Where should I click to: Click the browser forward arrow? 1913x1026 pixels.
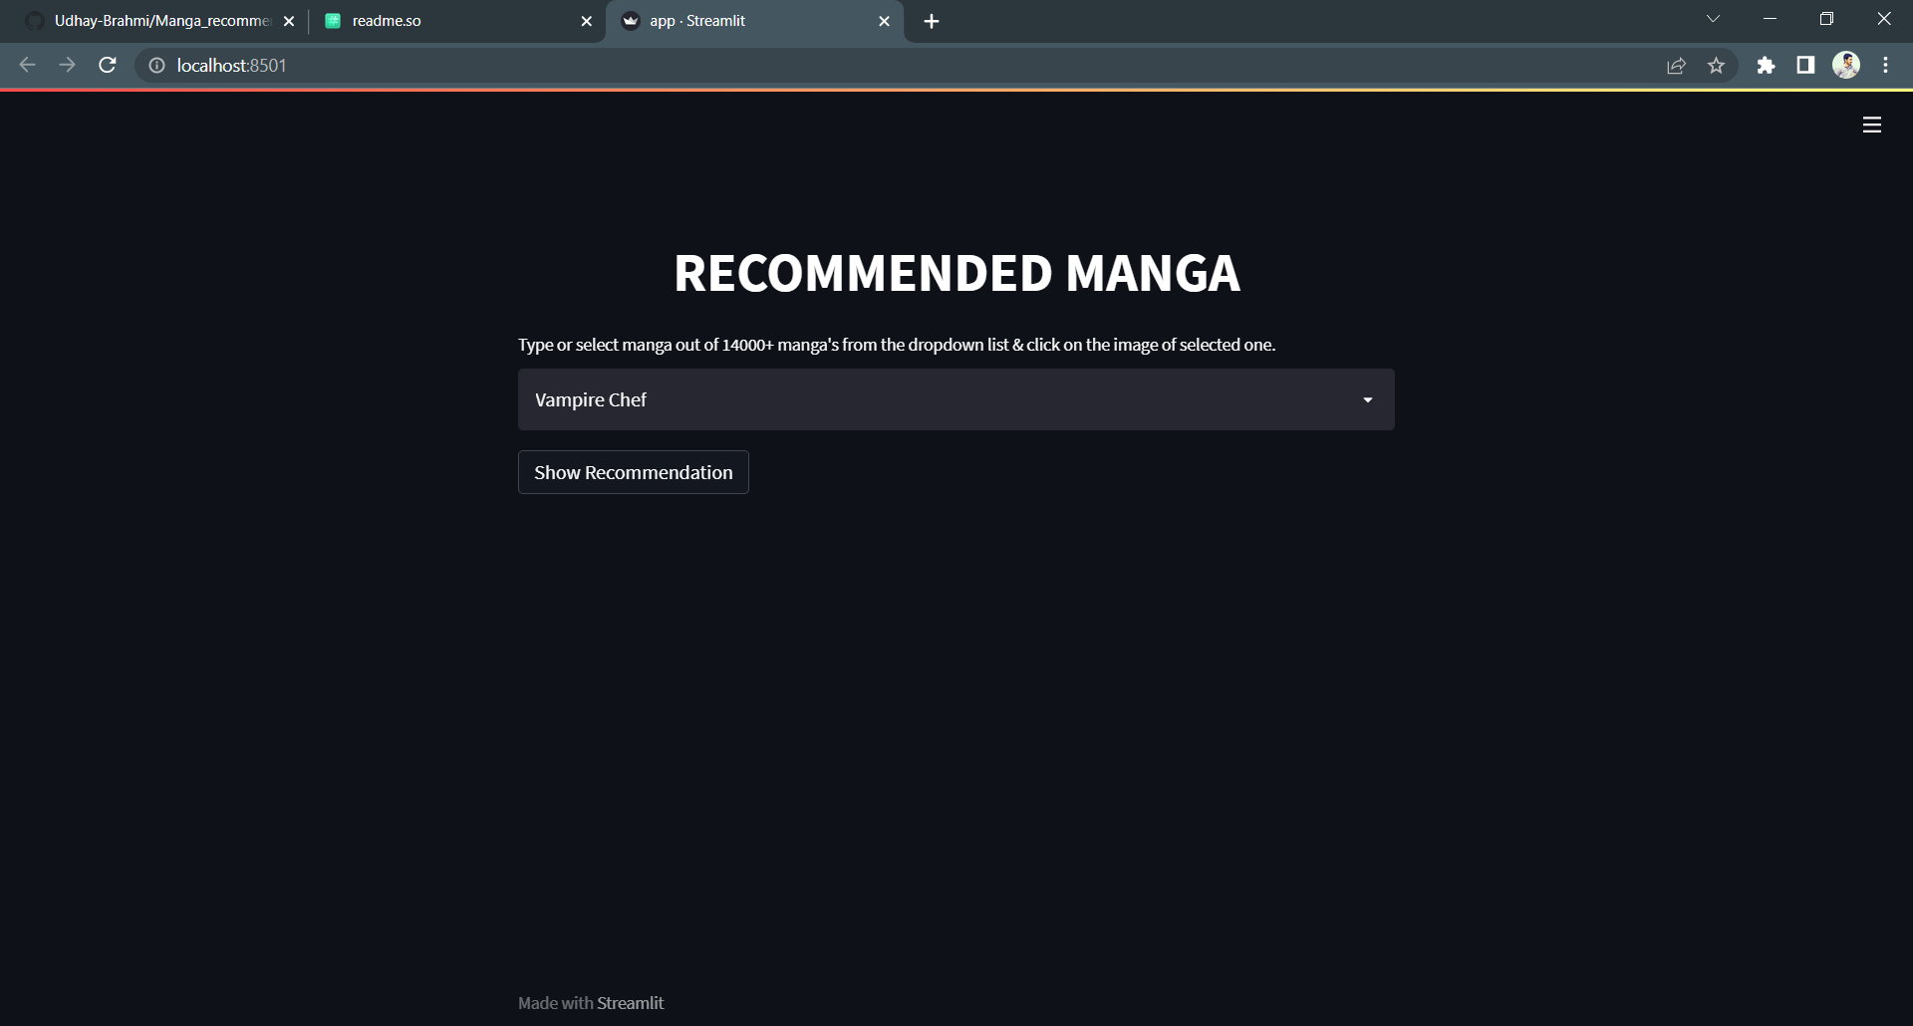click(x=67, y=65)
